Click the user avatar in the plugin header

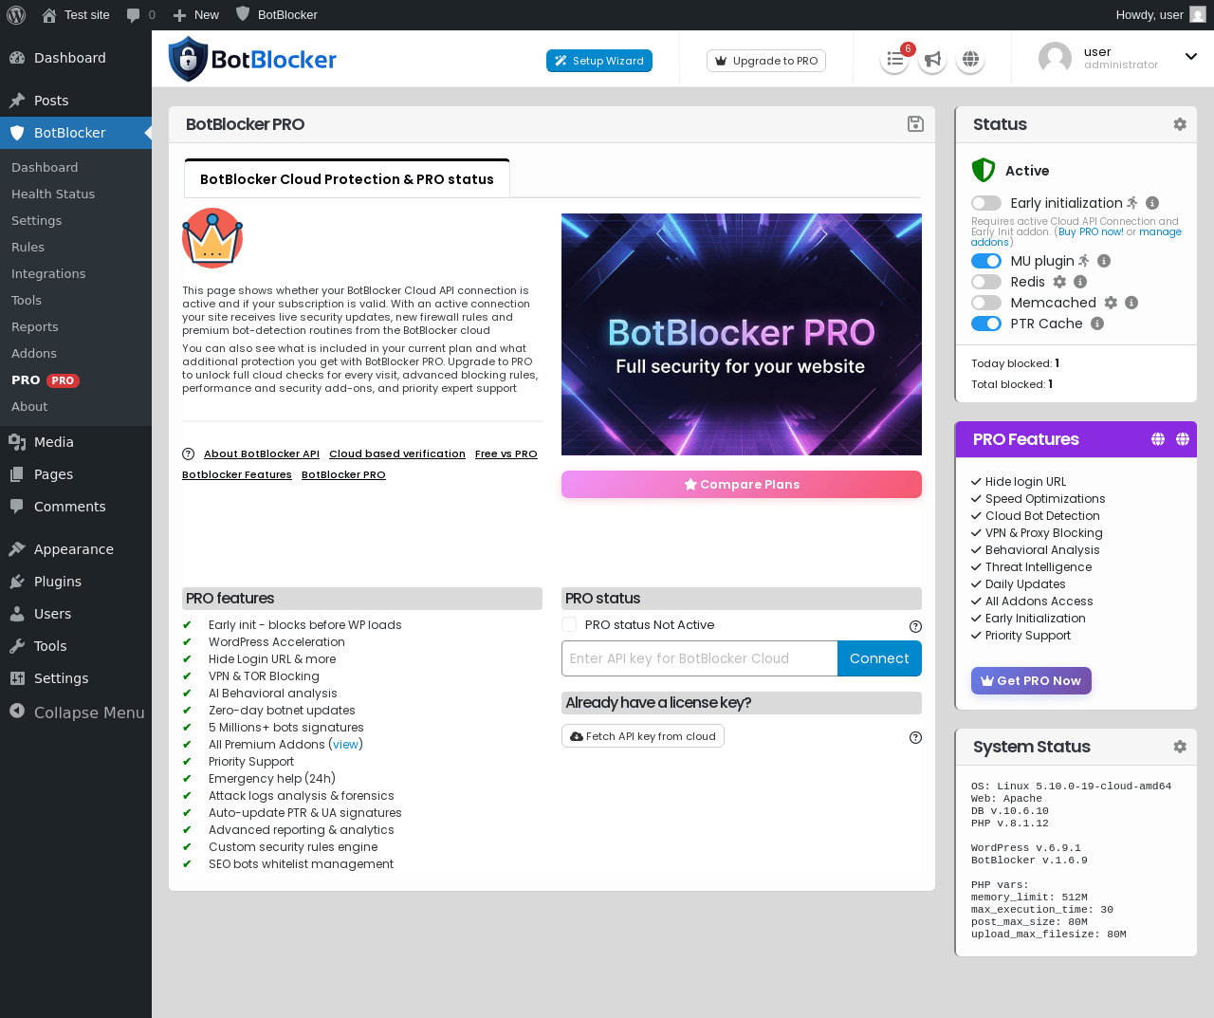[1055, 59]
